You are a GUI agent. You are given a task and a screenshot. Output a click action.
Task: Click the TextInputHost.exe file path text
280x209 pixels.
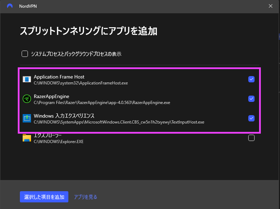(x=119, y=122)
